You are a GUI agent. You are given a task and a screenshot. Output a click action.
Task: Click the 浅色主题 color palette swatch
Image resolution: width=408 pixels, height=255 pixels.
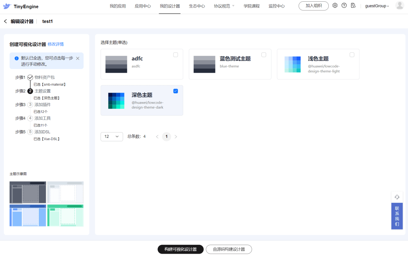292,64
